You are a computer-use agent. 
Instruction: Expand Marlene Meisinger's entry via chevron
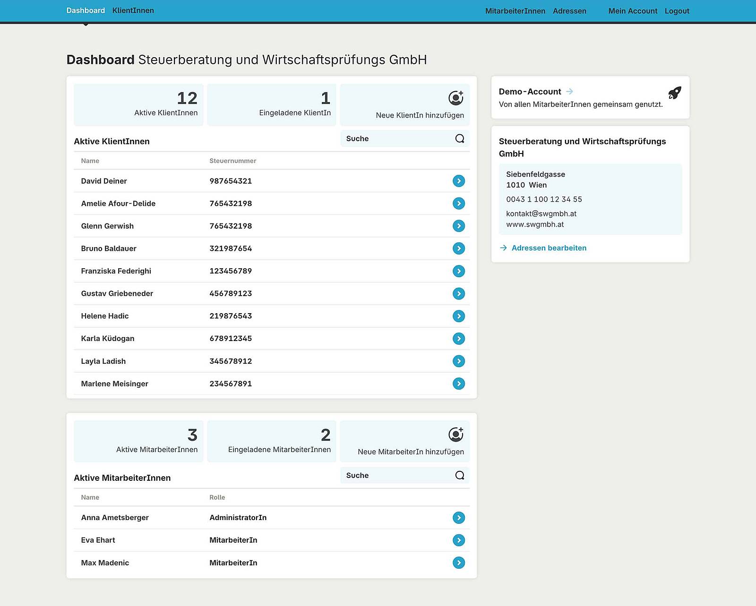[458, 384]
